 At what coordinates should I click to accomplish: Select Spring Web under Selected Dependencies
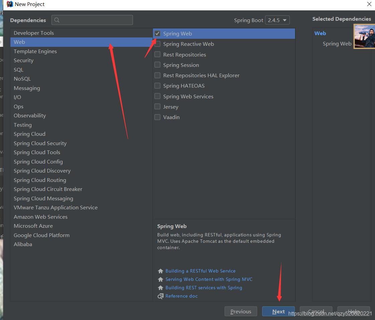(337, 44)
